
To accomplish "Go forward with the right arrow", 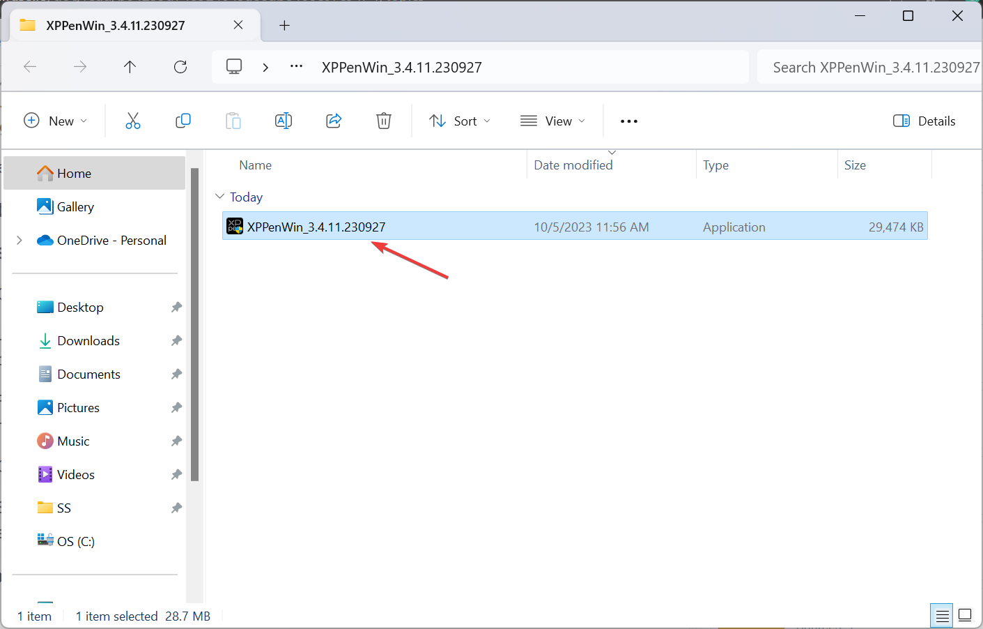I will pyautogui.click(x=80, y=67).
